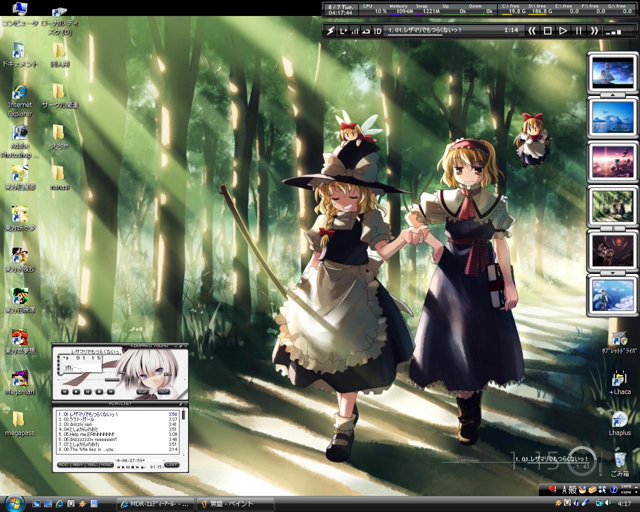Open the SEL menu in the playlist
640x512 pixels.
click(x=92, y=465)
